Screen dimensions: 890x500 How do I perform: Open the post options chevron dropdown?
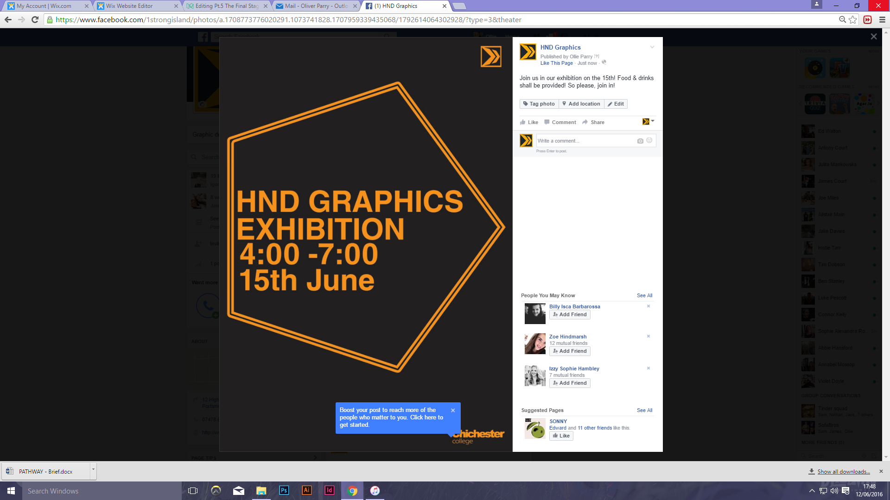652,47
